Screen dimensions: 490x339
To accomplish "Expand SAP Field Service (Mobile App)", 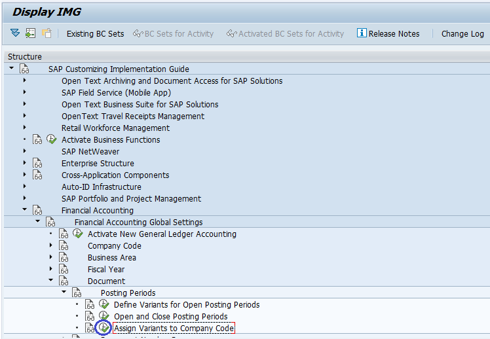I will click(x=24, y=92).
